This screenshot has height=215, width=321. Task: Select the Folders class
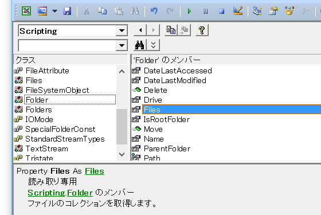point(39,110)
